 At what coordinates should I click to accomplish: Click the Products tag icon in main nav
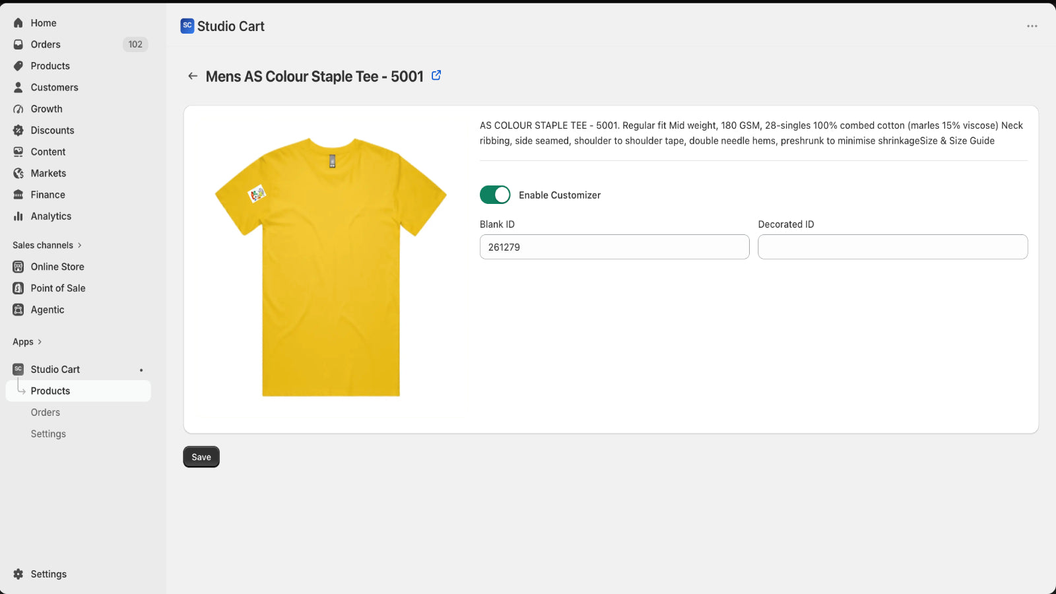pyautogui.click(x=18, y=66)
